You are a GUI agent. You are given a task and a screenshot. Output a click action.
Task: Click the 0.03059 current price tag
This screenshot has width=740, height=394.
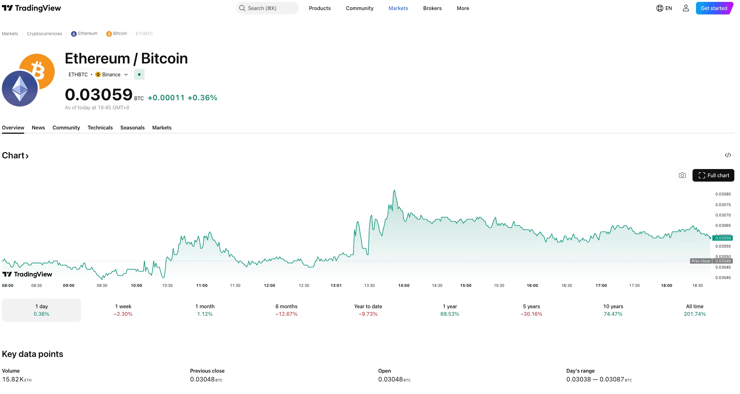723,238
